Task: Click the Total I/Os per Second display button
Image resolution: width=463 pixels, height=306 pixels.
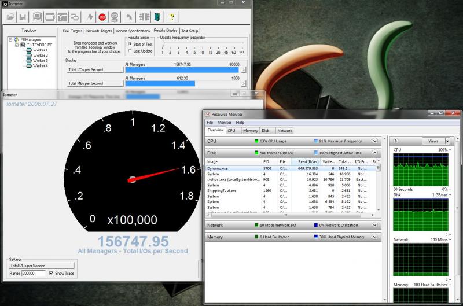Action: coord(95,69)
